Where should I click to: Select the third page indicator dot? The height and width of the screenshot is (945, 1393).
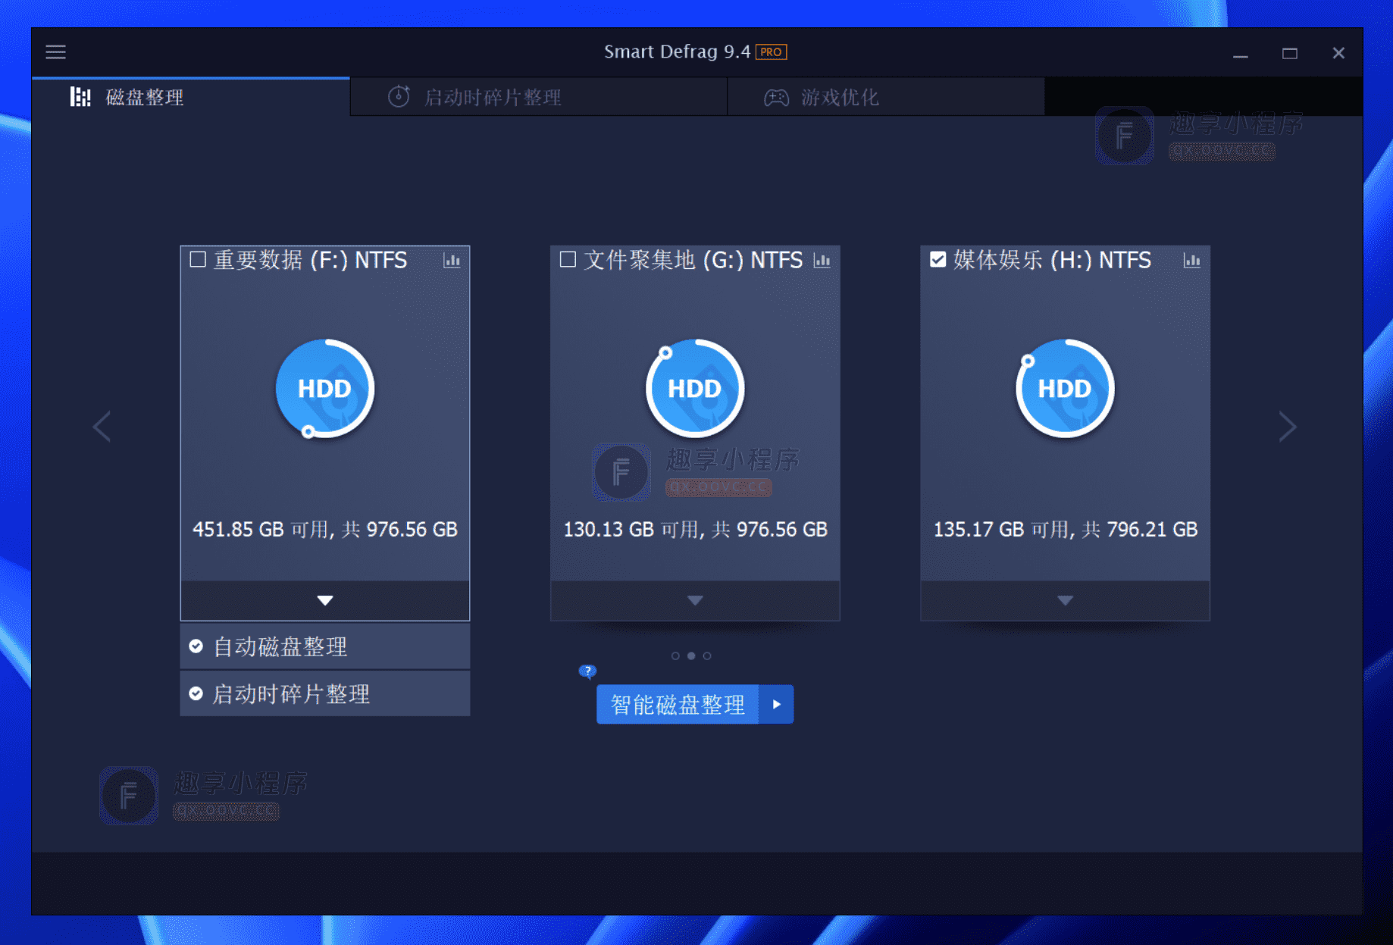point(707,656)
